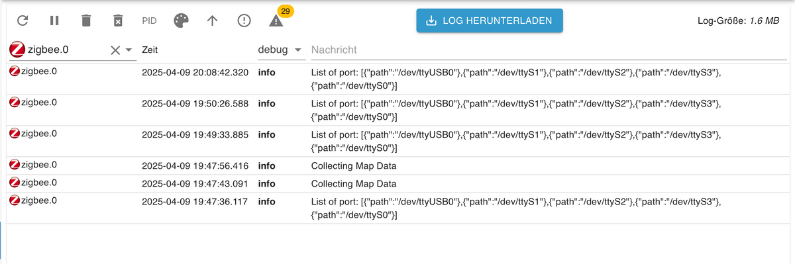Click Log-Größe 1.6 MB label
Screen dimensions: 795x264
coord(739,21)
